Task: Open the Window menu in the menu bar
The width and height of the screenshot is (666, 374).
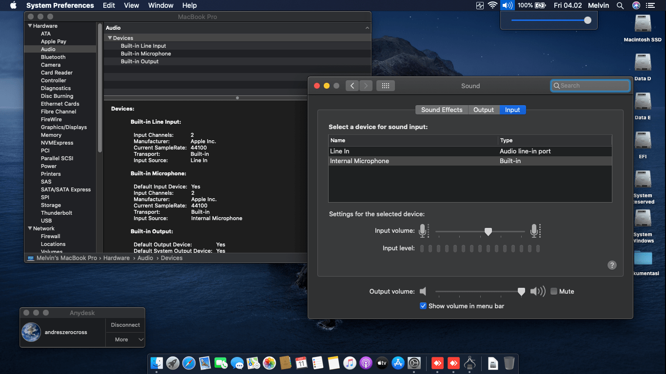Action: pyautogui.click(x=160, y=5)
